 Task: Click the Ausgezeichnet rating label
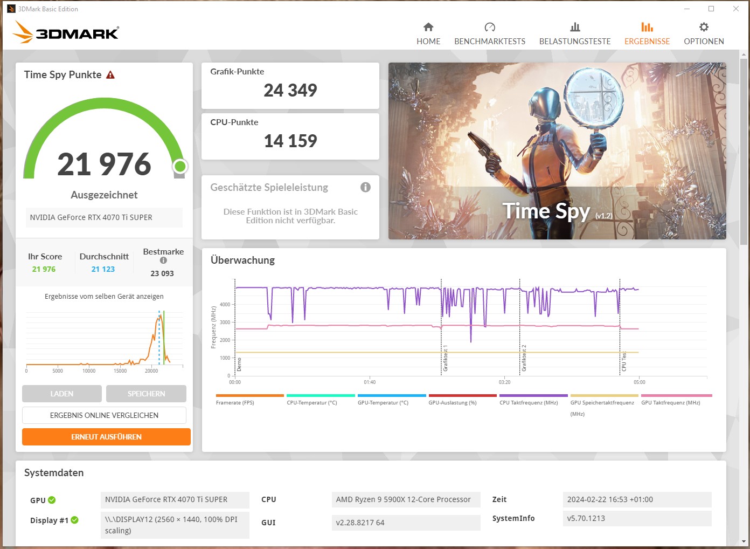pos(104,195)
